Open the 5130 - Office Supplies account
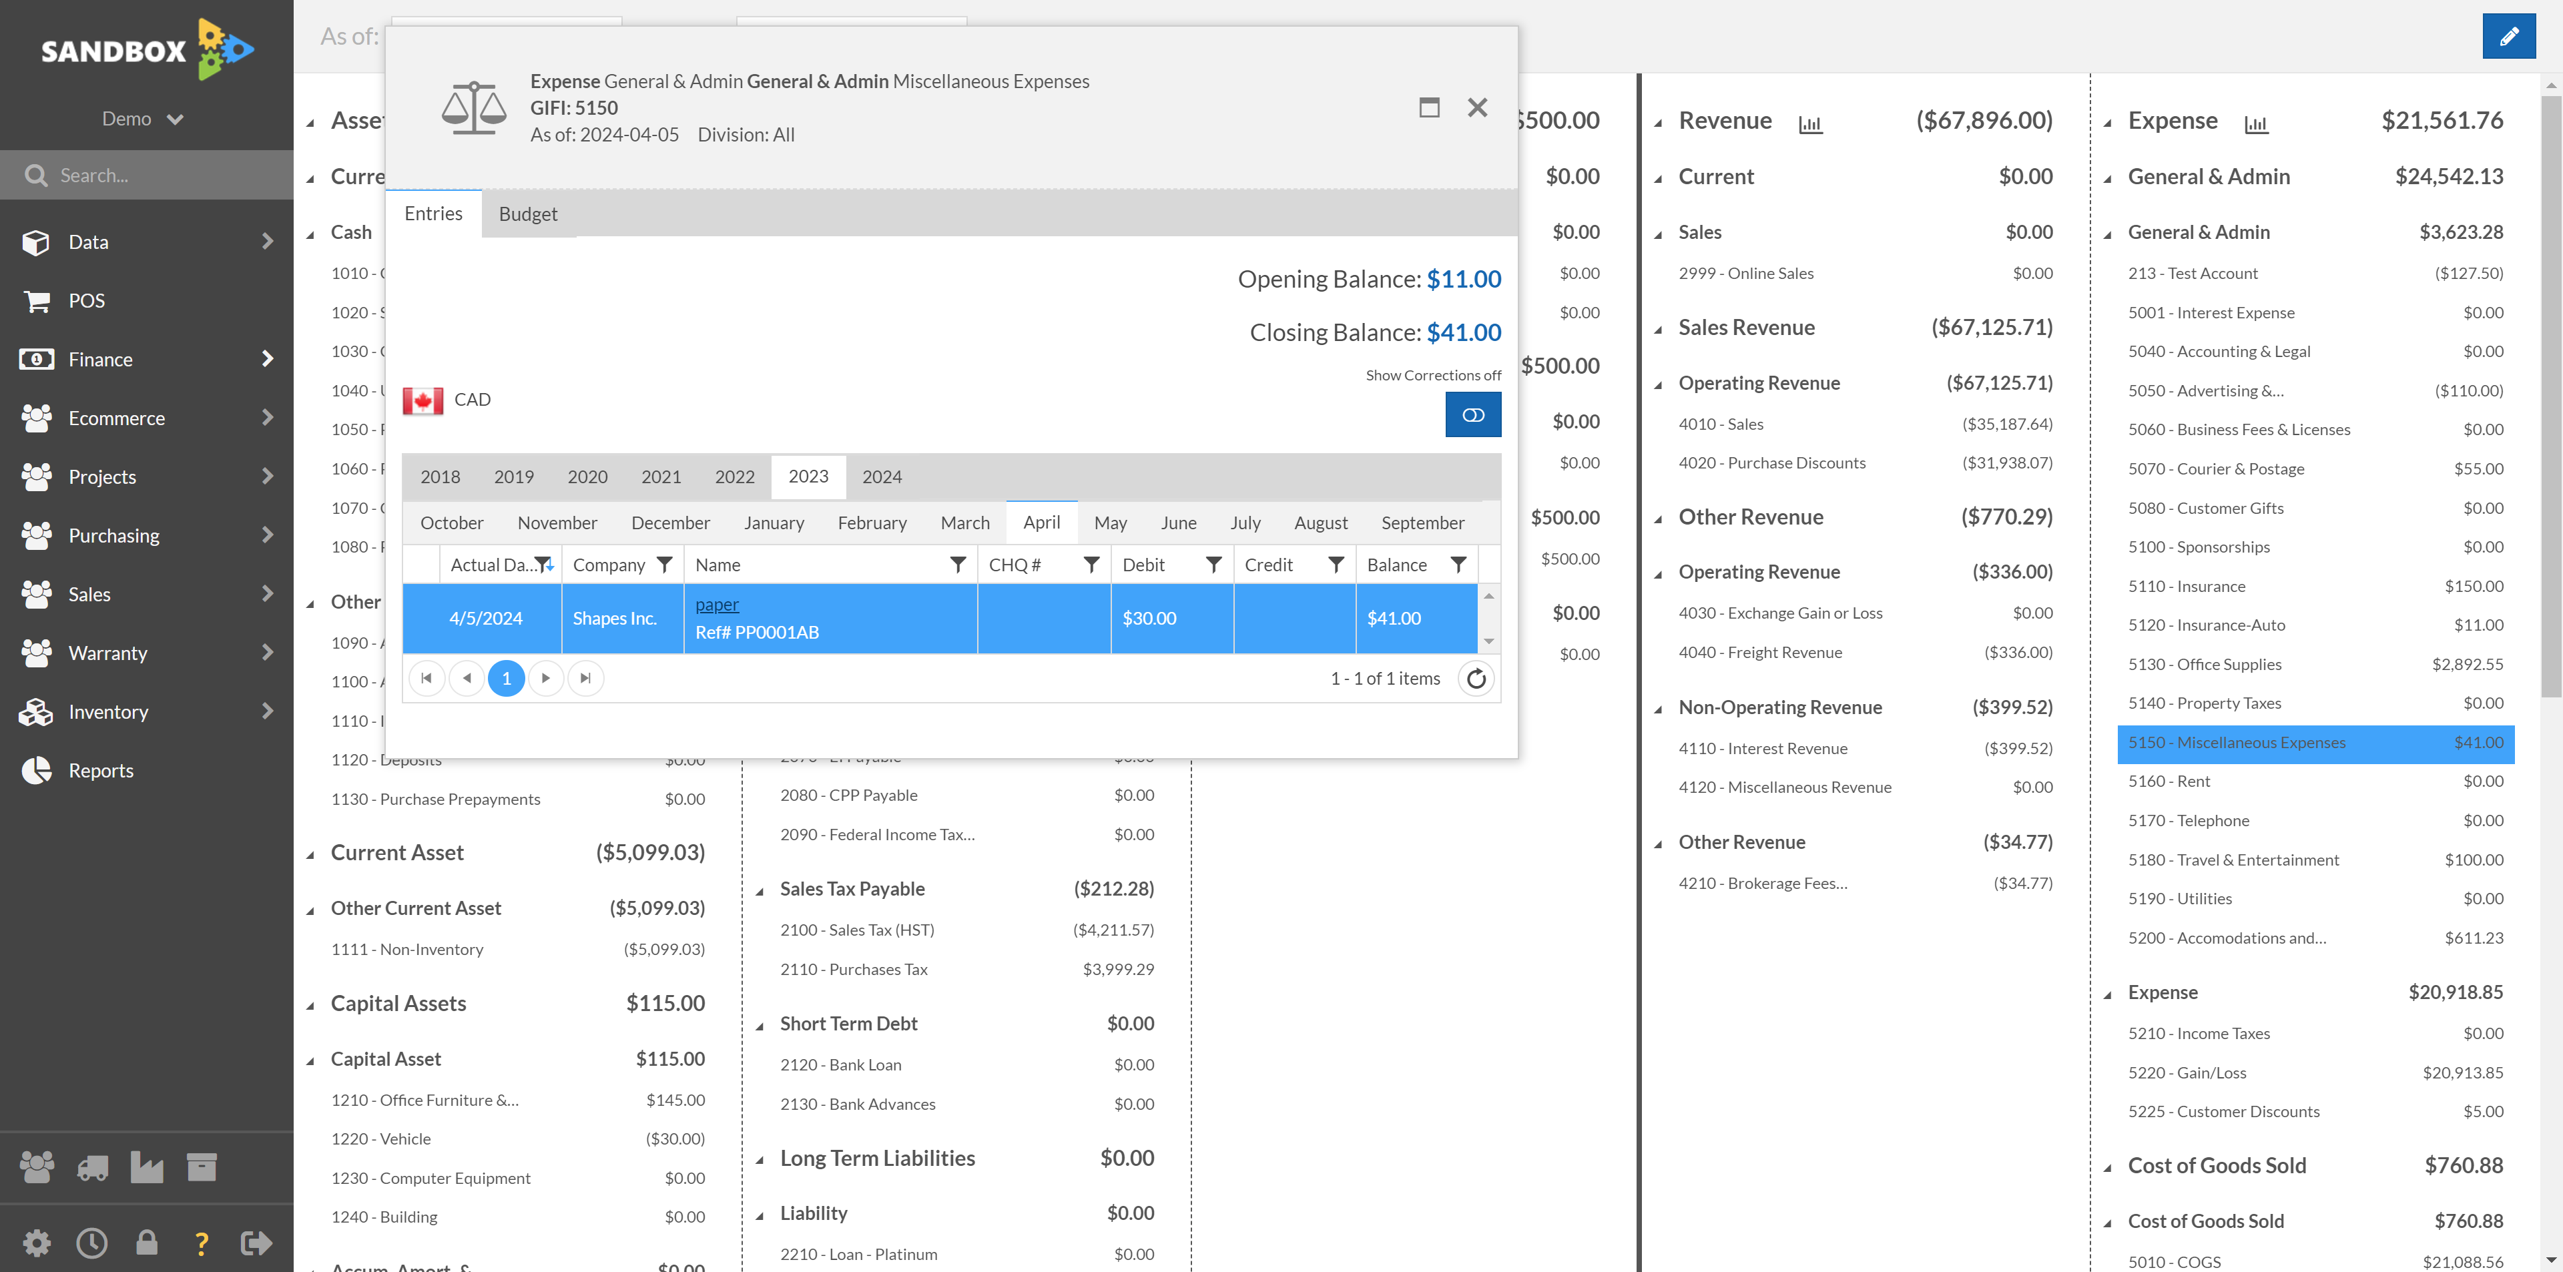 tap(2315, 663)
